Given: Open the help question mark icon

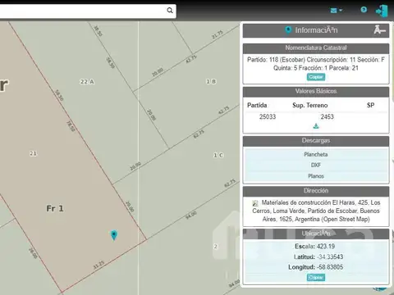Looking at the screenshot, I should (x=364, y=10).
